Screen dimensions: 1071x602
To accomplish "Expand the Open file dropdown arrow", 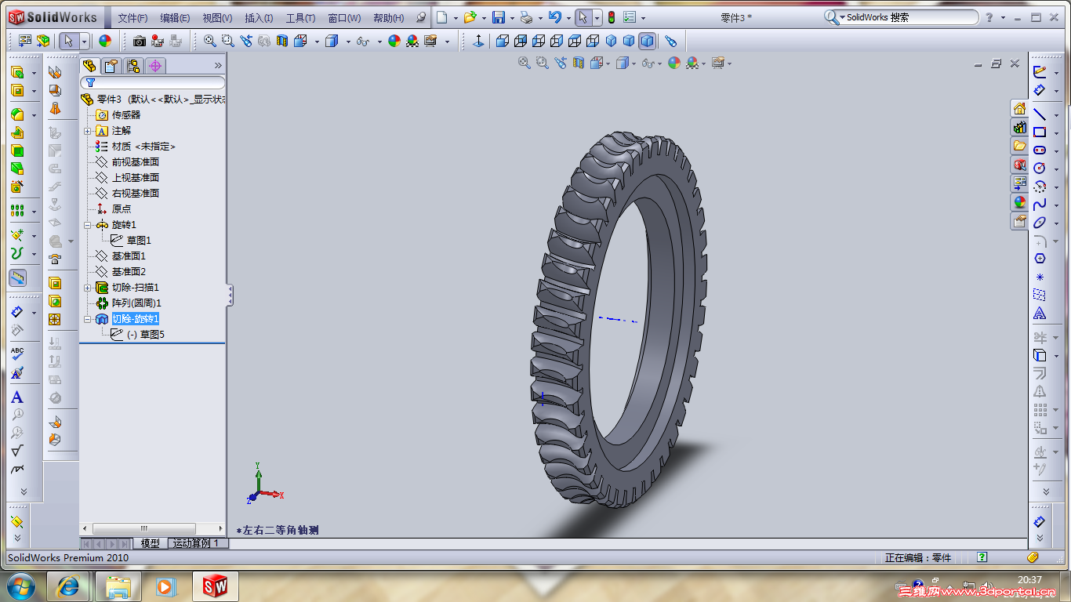I will click(x=484, y=18).
